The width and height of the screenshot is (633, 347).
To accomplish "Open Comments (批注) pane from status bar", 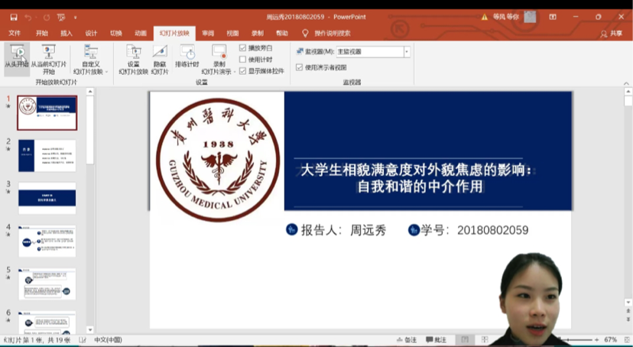I will [x=437, y=339].
